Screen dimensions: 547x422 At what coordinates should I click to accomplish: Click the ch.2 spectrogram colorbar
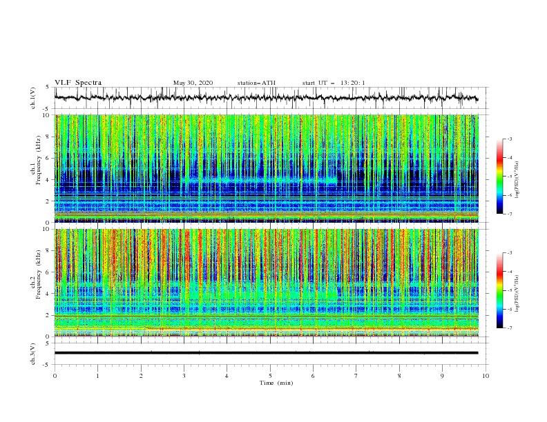tap(499, 290)
